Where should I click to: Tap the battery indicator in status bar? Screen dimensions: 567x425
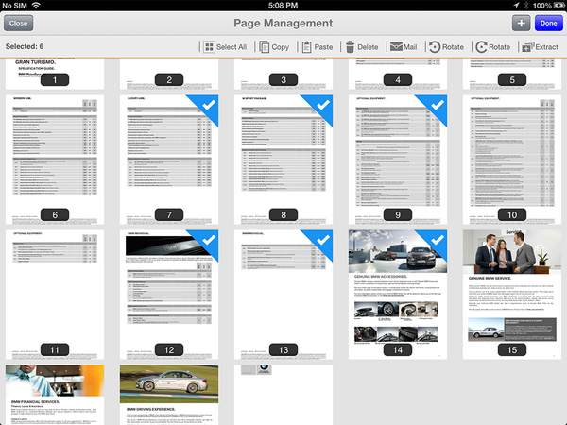558,6
